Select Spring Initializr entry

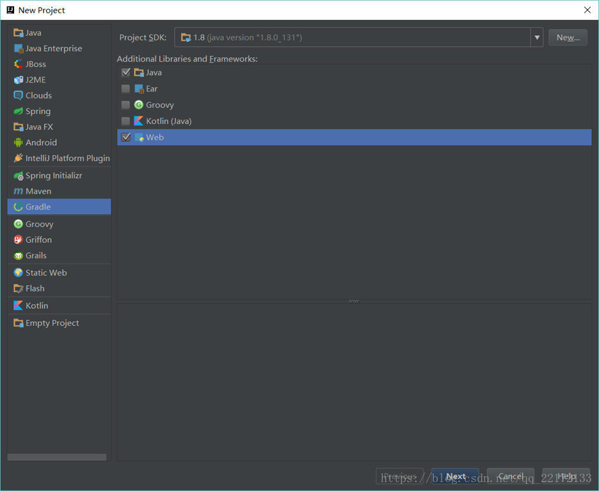[x=60, y=175]
